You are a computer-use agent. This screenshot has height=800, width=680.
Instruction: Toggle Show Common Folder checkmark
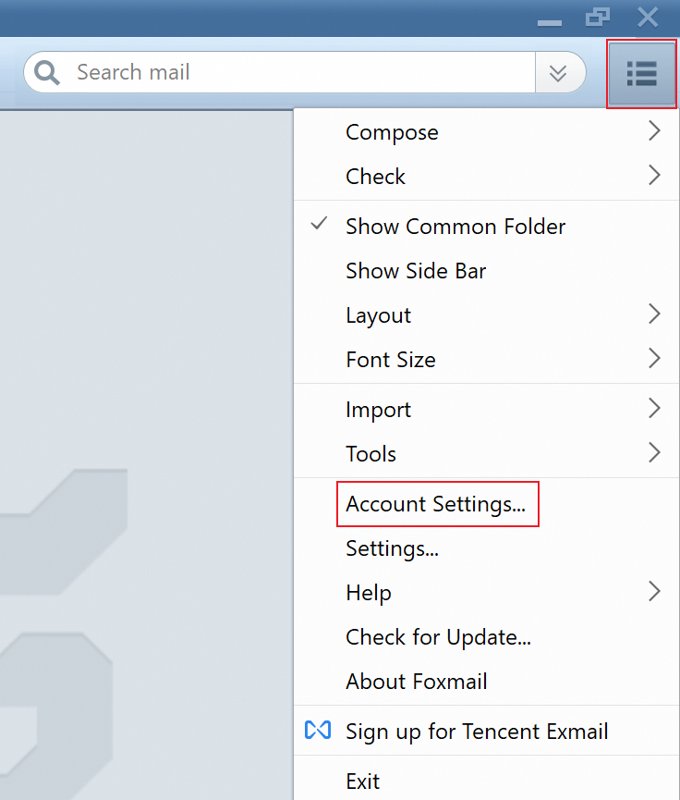pyautogui.click(x=320, y=226)
